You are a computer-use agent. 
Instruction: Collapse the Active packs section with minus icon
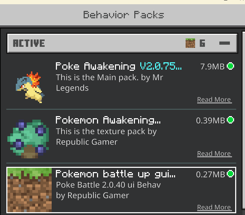pyautogui.click(x=225, y=43)
